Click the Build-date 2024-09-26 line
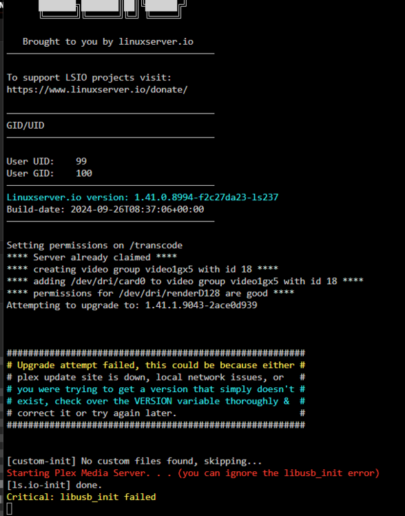Screen dimensions: 405x516 (105, 209)
